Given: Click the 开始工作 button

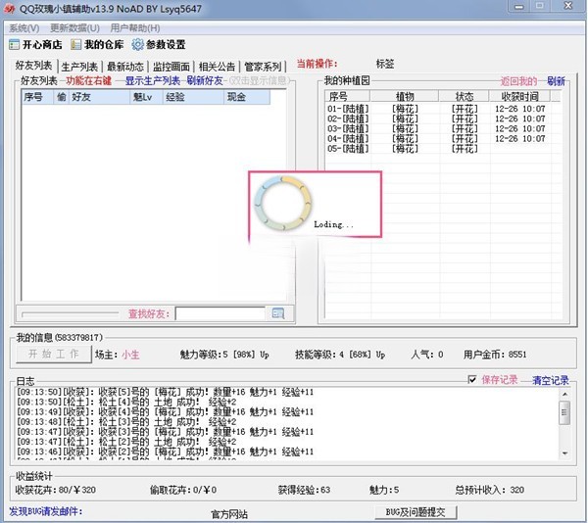Looking at the screenshot, I should (54, 354).
